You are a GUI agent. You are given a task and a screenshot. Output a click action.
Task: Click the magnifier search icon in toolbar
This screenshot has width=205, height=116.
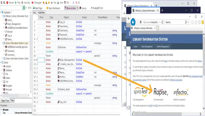pos(4,2)
